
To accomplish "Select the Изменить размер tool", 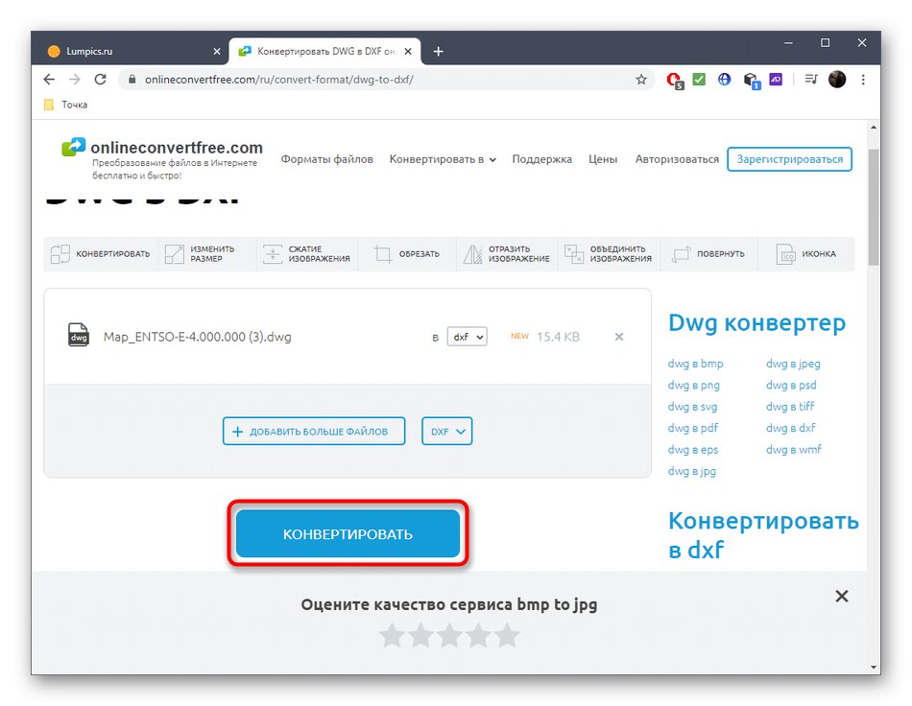I will coord(206,254).
